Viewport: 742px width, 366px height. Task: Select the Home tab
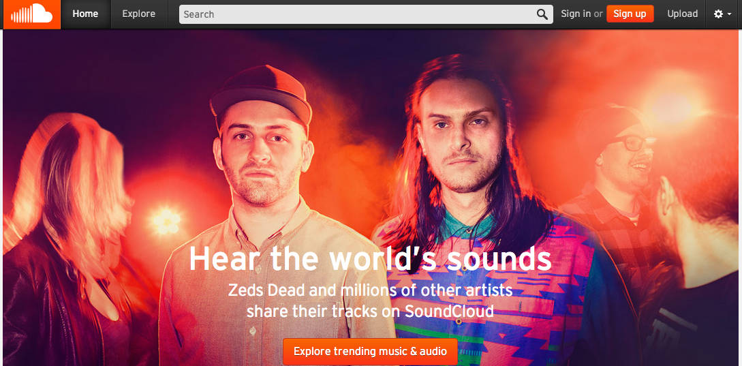[85, 14]
